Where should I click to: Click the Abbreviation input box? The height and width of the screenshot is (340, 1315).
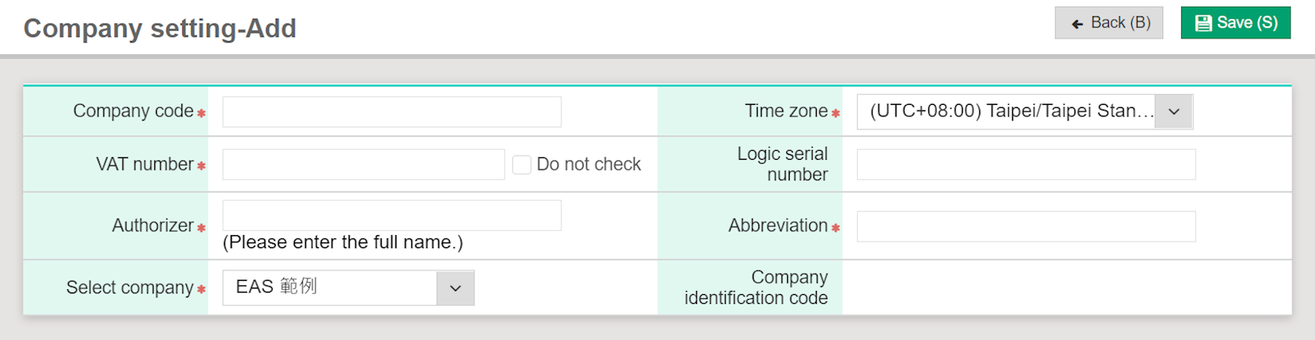(1025, 226)
